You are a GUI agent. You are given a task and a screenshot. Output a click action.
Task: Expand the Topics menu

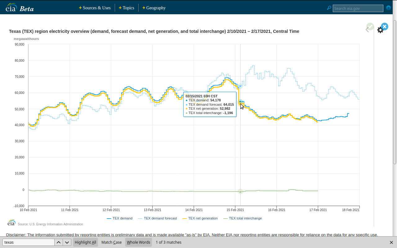(127, 8)
